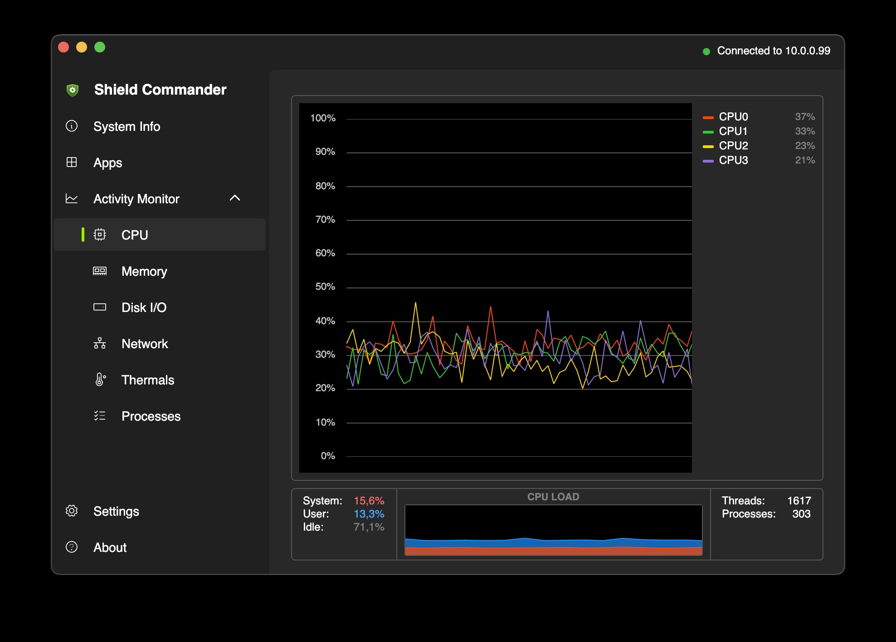Click the Thermals thermometer icon
This screenshot has width=896, height=642.
coord(100,379)
